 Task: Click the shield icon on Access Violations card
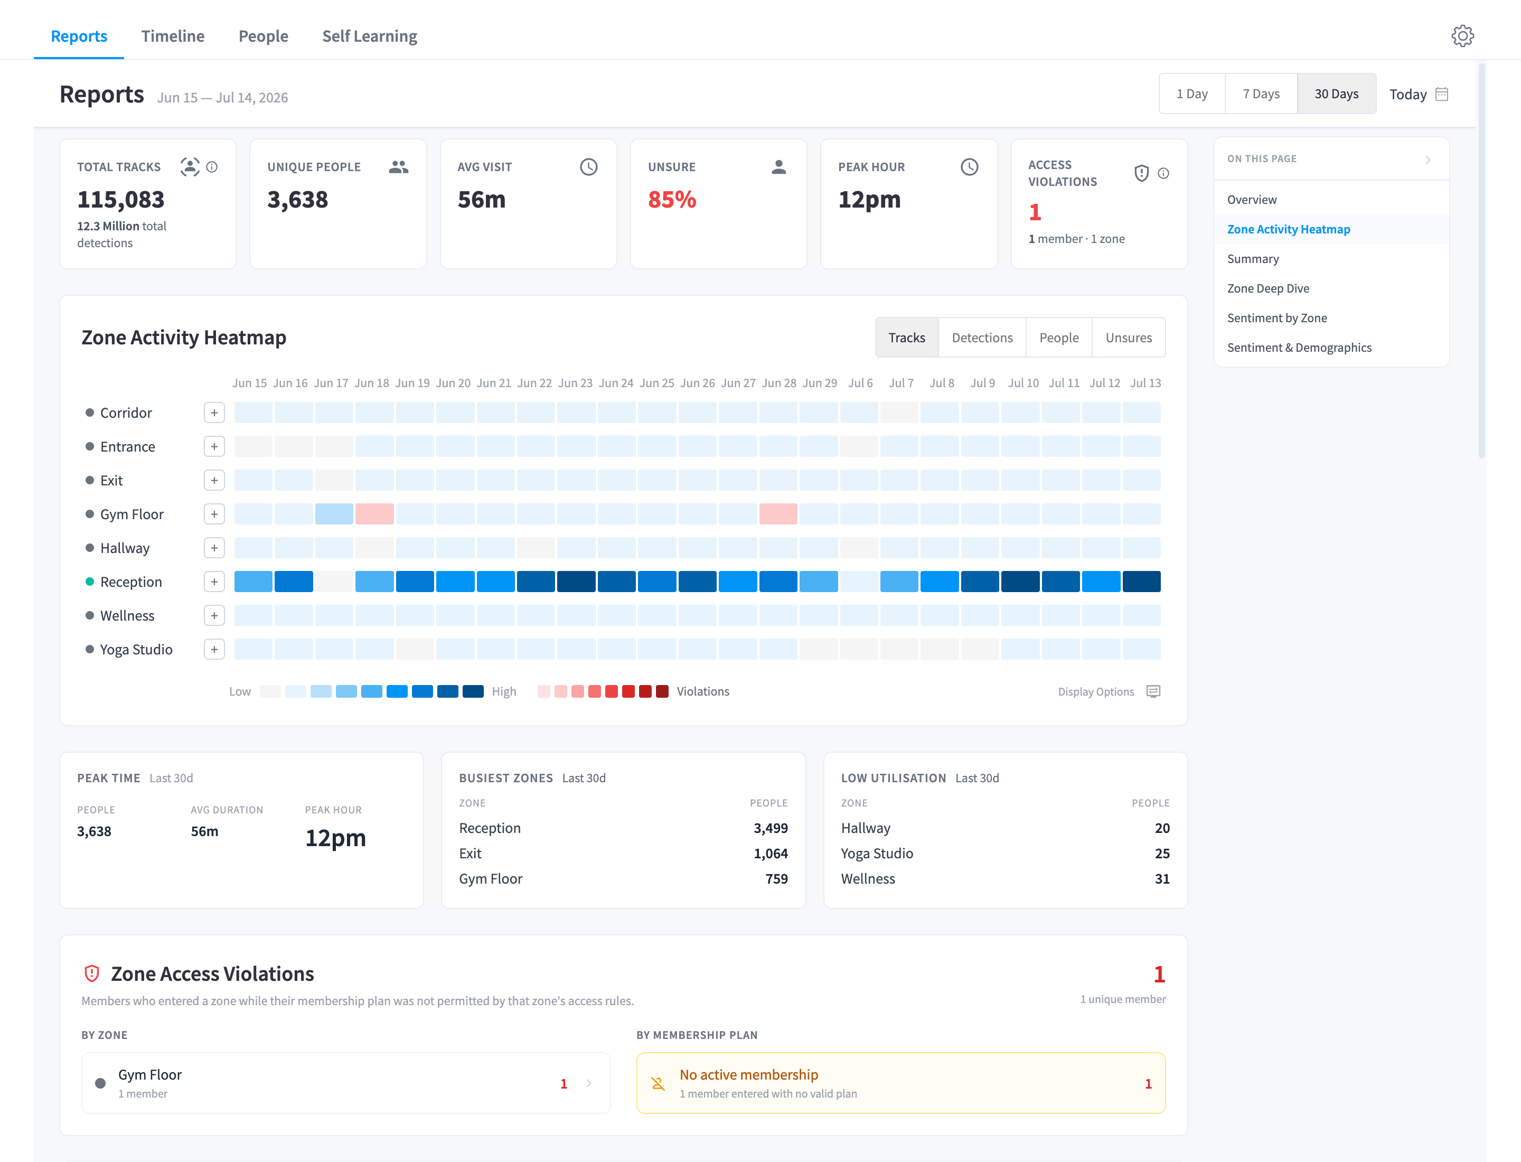(x=1141, y=173)
